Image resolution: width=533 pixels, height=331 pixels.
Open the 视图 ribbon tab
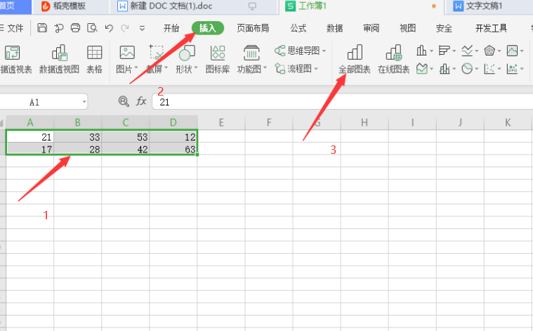tap(407, 28)
